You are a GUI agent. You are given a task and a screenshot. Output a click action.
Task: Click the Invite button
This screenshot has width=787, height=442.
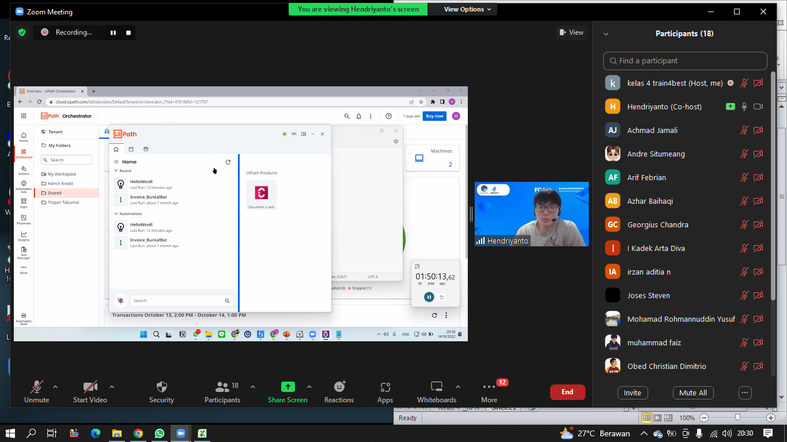(632, 393)
